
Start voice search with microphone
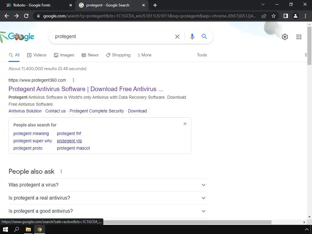192,37
